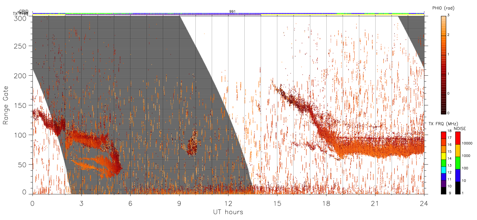Click the red NOISE swatch above 10000
Viewport: 477px width, 220px height.
pos(458,138)
